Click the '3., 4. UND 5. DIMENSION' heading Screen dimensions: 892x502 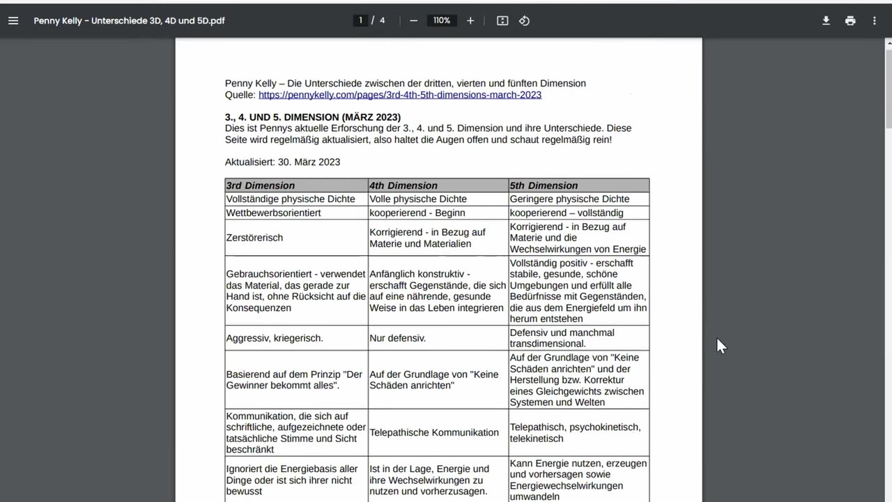click(313, 117)
